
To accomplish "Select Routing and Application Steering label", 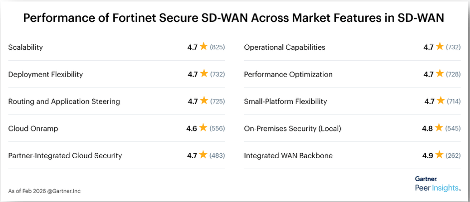I will pos(64,101).
